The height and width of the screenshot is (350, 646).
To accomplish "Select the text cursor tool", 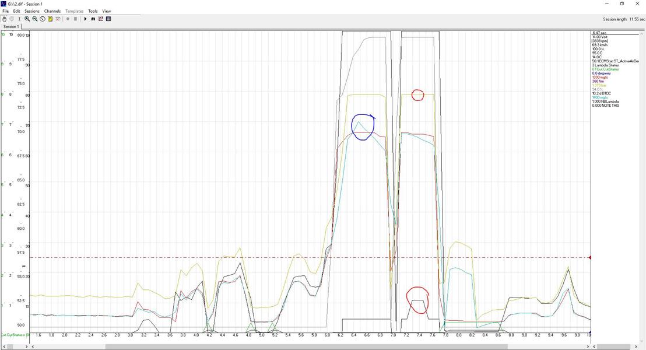I will [x=19, y=19].
